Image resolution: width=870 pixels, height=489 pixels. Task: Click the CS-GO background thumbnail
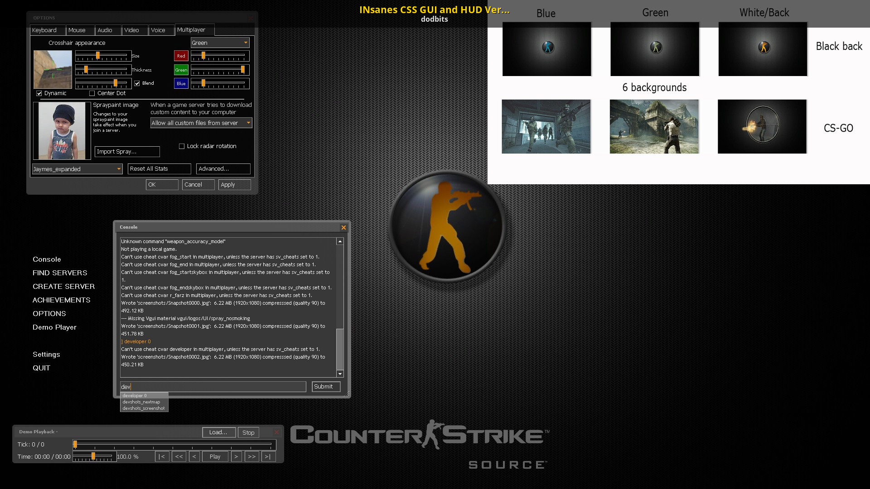762,127
